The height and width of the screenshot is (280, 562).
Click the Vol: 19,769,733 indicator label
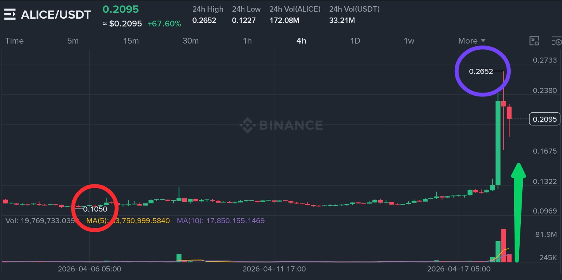pyautogui.click(x=42, y=221)
